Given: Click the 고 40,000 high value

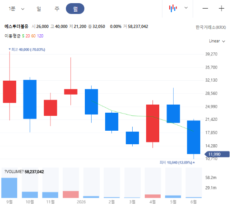Looking at the screenshot, I should 59,27.
